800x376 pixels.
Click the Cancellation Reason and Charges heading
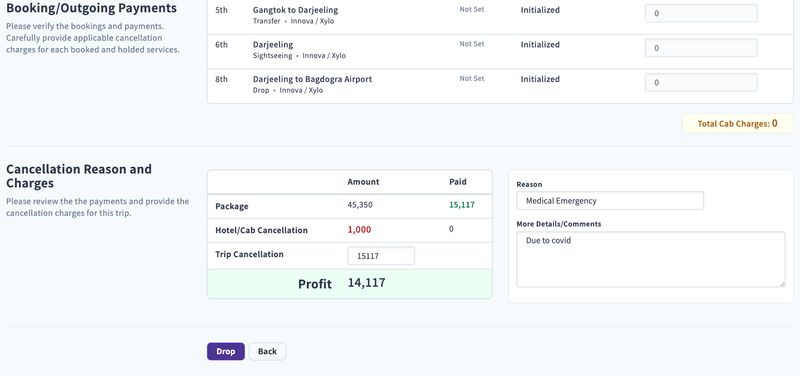[79, 177]
